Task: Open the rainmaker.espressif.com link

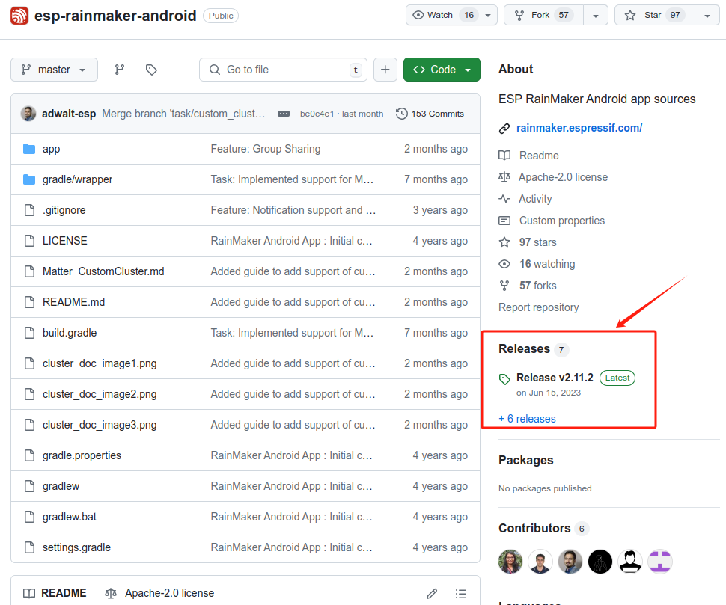Action: coord(579,128)
